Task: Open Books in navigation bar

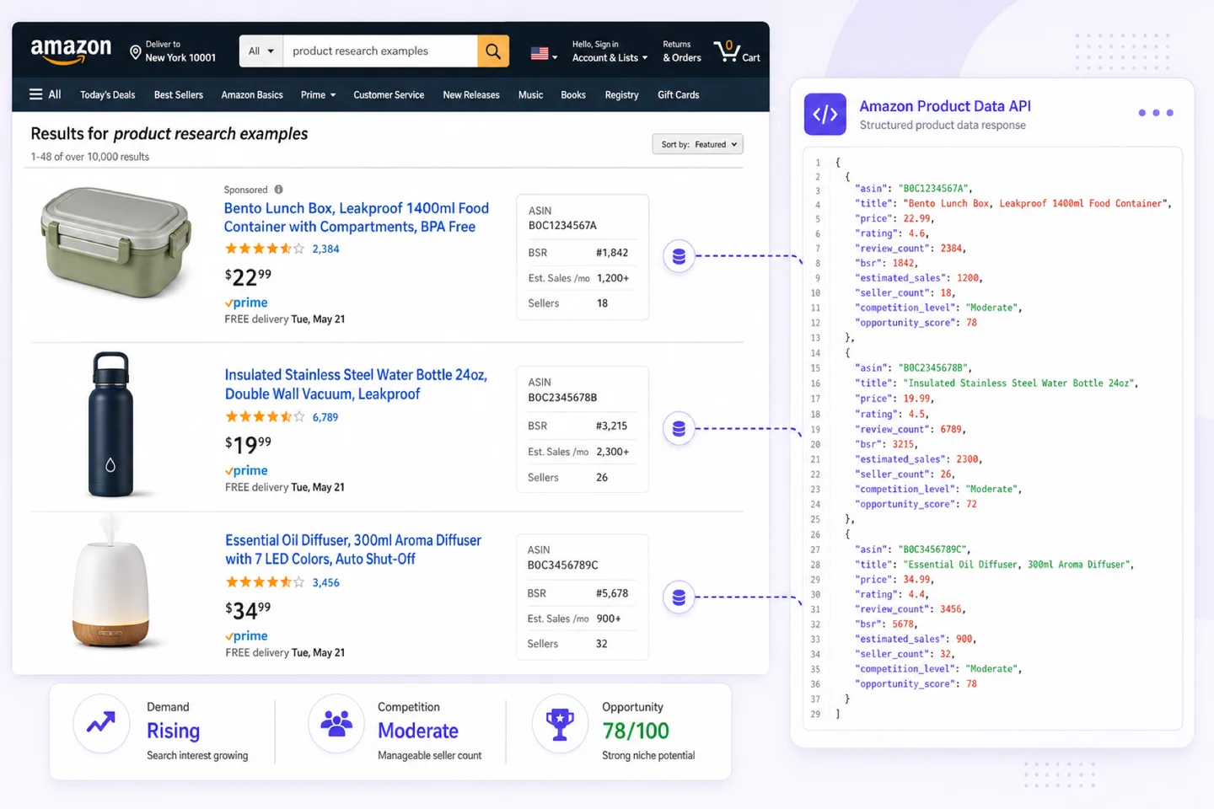Action: click(x=573, y=94)
